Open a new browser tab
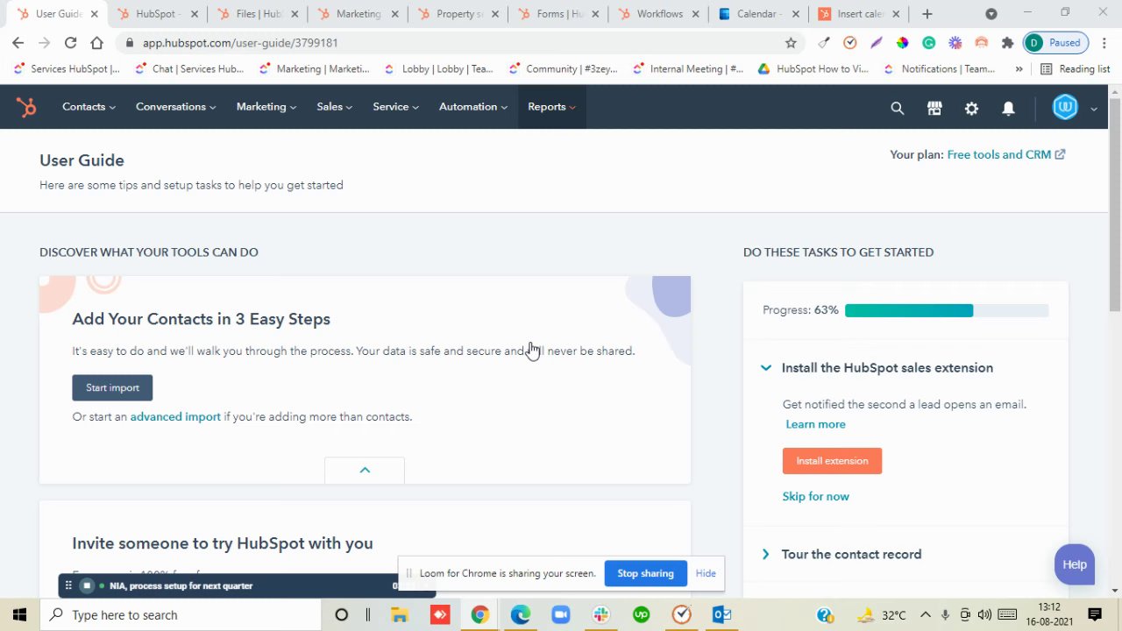This screenshot has height=631, width=1122. click(927, 13)
